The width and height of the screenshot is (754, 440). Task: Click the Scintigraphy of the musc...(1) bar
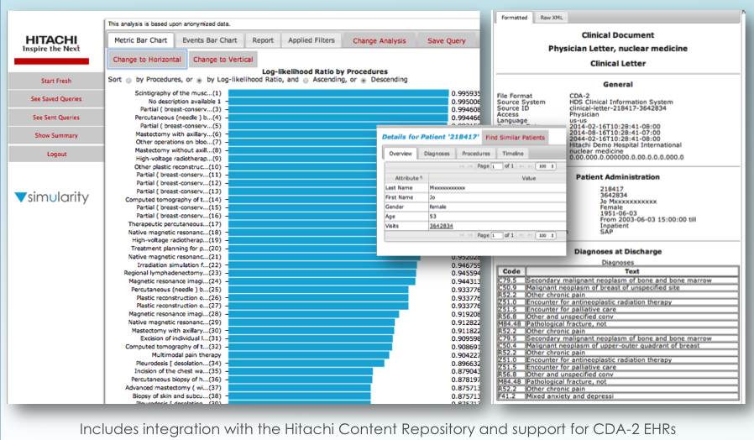tap(338, 93)
